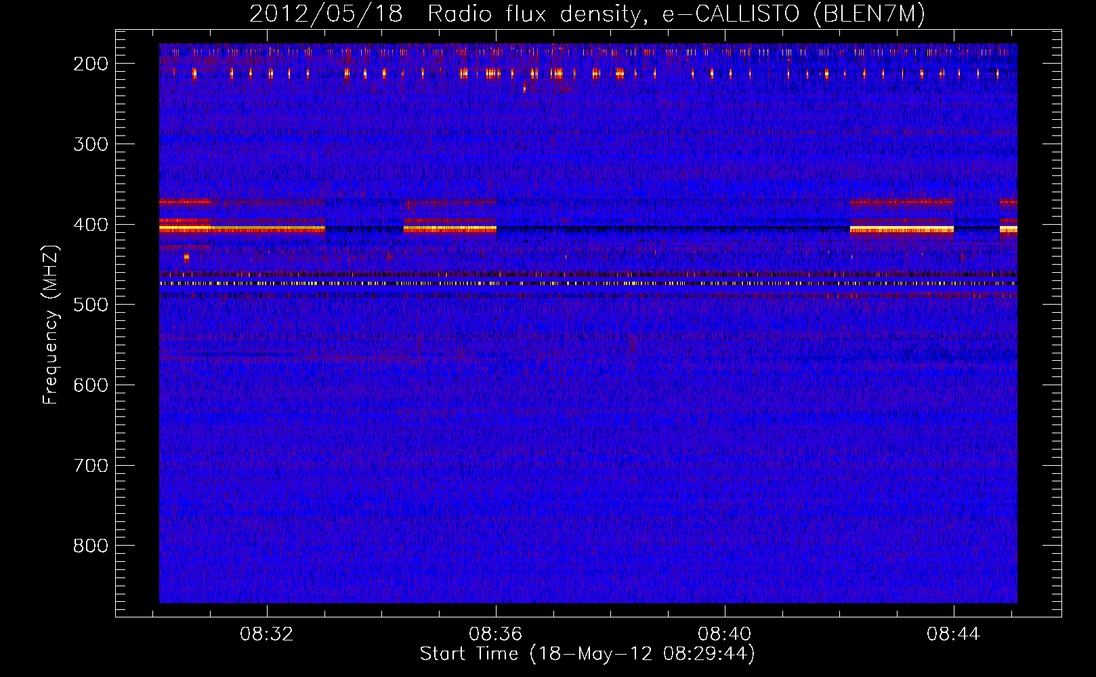Viewport: 1096px width, 677px height.
Task: Click the 'Frequency (MHZ)' axis label
Action: click(x=51, y=325)
